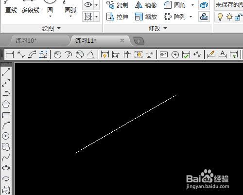Select the Linear dimension tool
The width and height of the screenshot is (243, 195).
click(x=10, y=54)
